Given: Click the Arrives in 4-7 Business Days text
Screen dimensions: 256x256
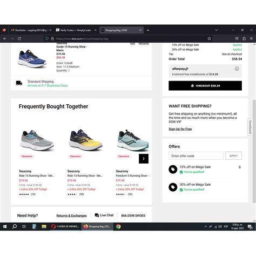Looking at the screenshot, I should pyautogui.click(x=48, y=85).
